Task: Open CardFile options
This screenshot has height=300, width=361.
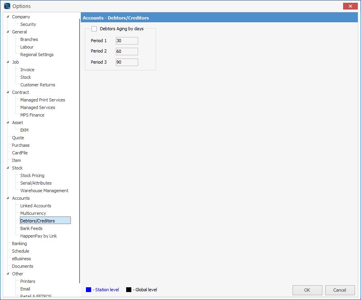Action: [x=20, y=153]
